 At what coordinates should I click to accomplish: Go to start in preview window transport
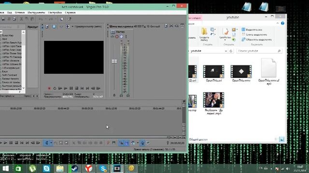82,88
